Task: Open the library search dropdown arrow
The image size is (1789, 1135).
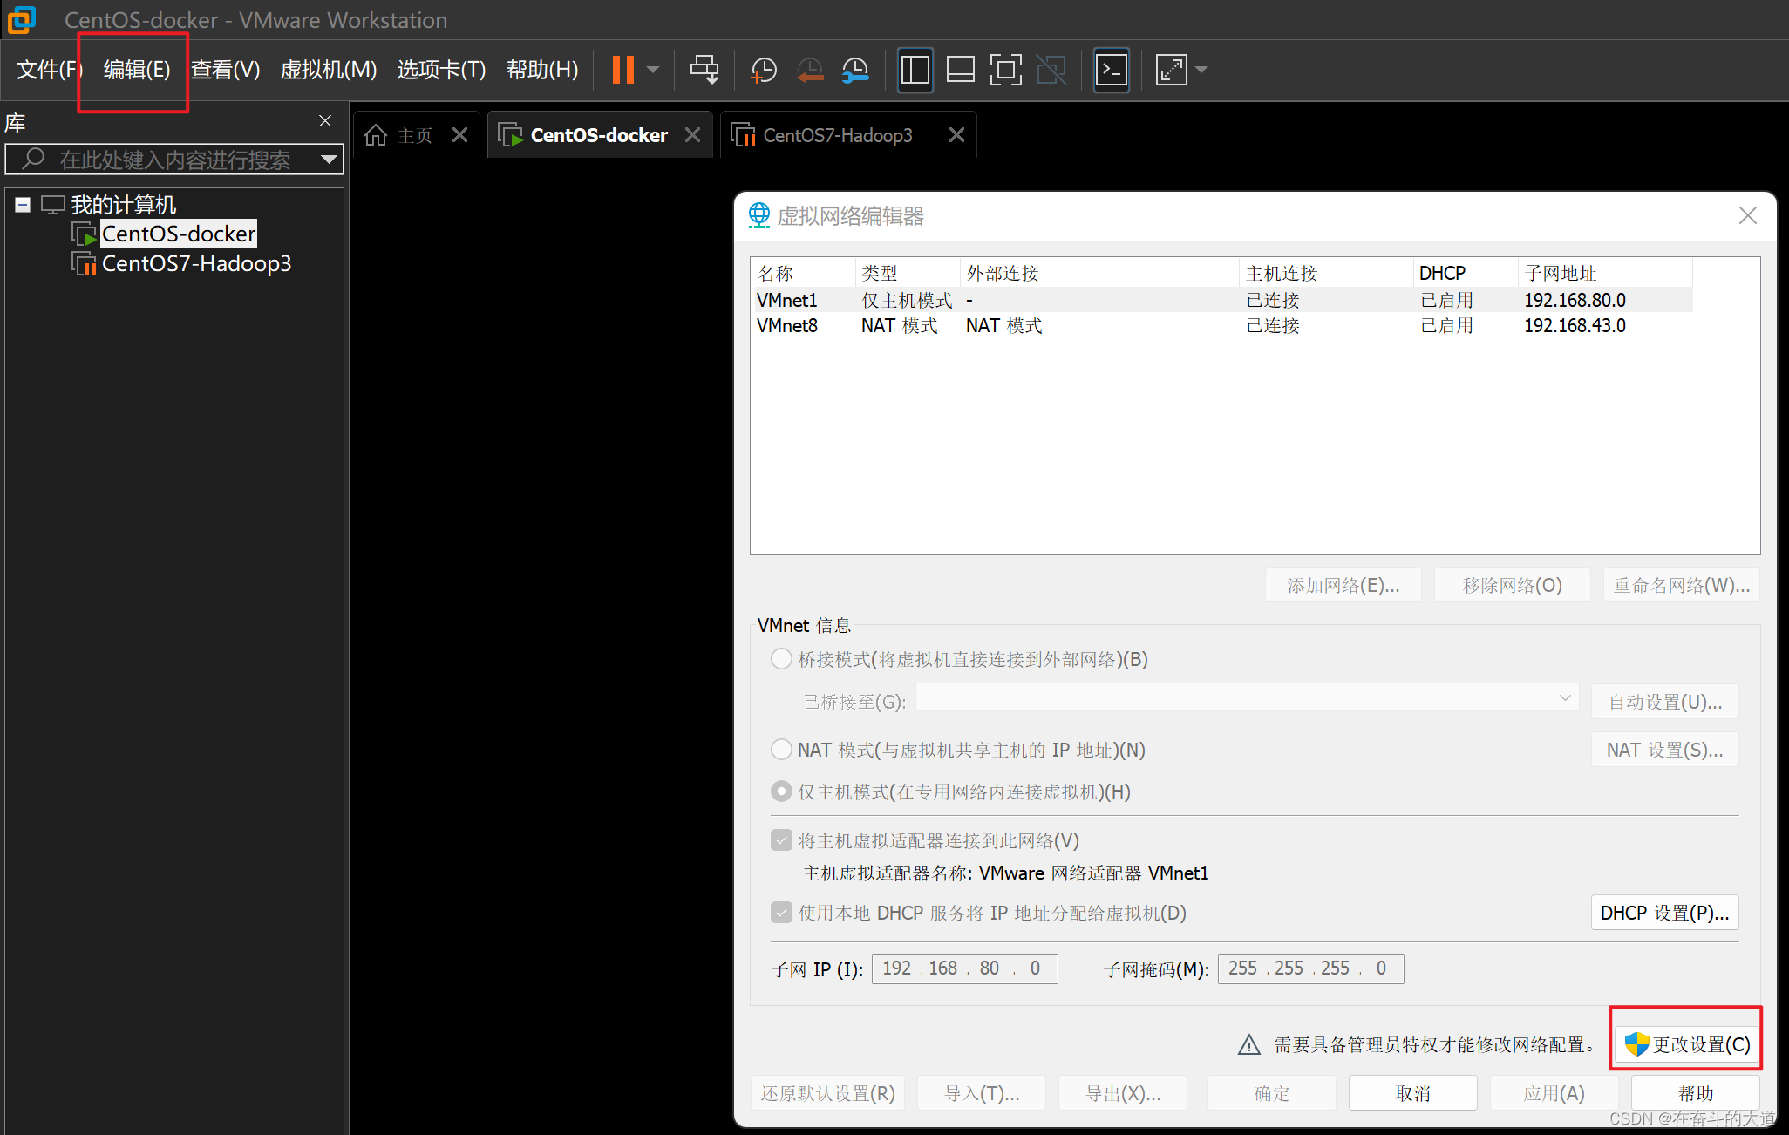Action: pos(329,160)
